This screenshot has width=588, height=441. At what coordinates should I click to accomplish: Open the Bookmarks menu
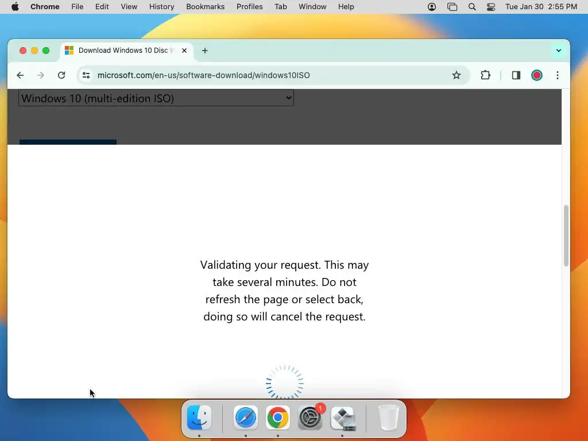tap(206, 7)
